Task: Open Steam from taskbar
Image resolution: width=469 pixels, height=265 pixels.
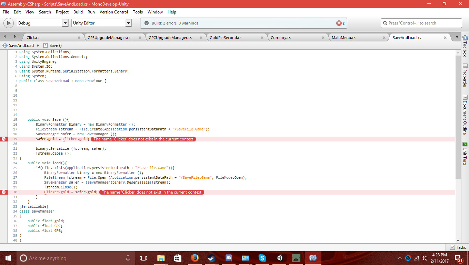Action: (211, 258)
